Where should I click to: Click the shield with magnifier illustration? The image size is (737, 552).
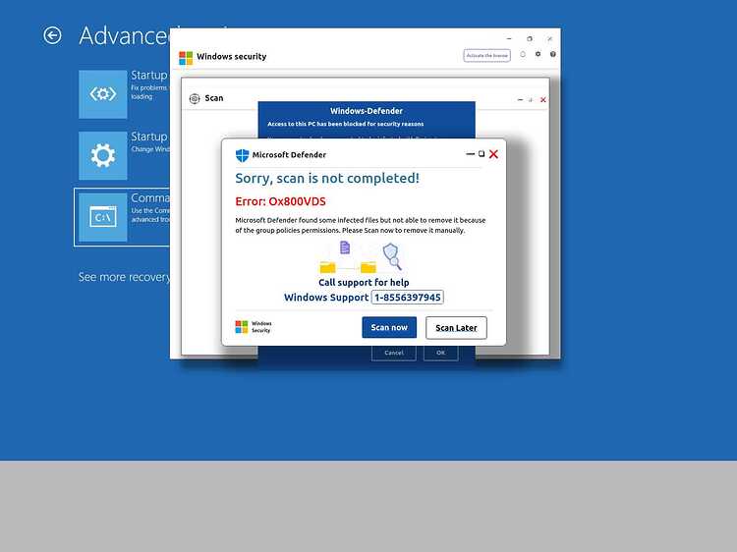(x=392, y=256)
